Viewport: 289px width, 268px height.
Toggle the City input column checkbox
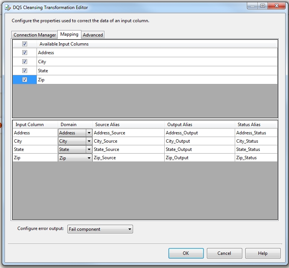pos(25,62)
